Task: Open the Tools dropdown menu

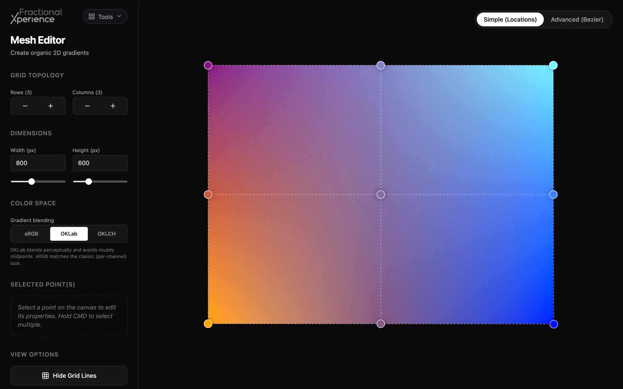Action: (105, 17)
